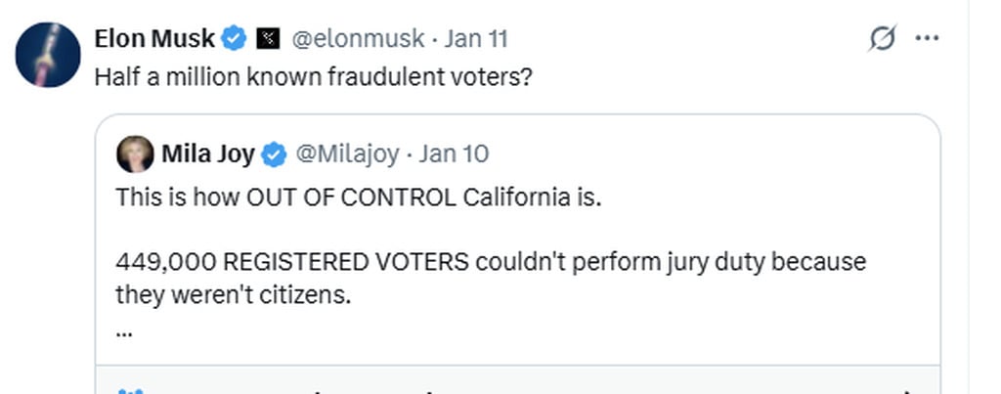Click the blue verified badge beside Elon Musk
1001x394 pixels.
pos(234,39)
